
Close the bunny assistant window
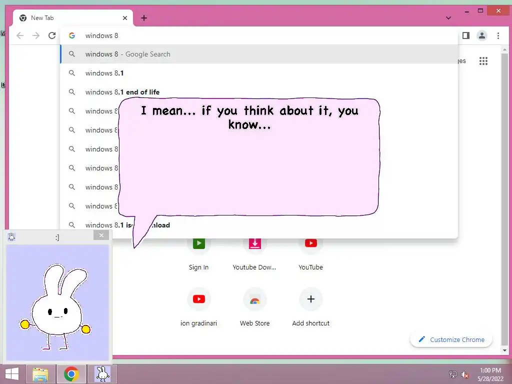(101, 235)
